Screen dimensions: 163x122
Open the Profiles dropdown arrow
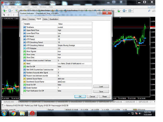(12, 11)
